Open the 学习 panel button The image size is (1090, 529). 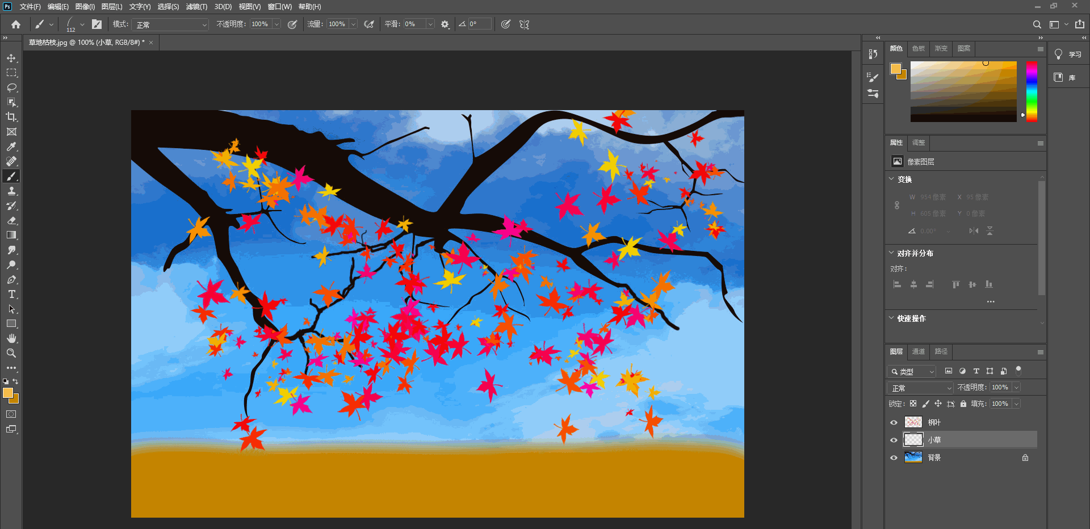pyautogui.click(x=1068, y=54)
